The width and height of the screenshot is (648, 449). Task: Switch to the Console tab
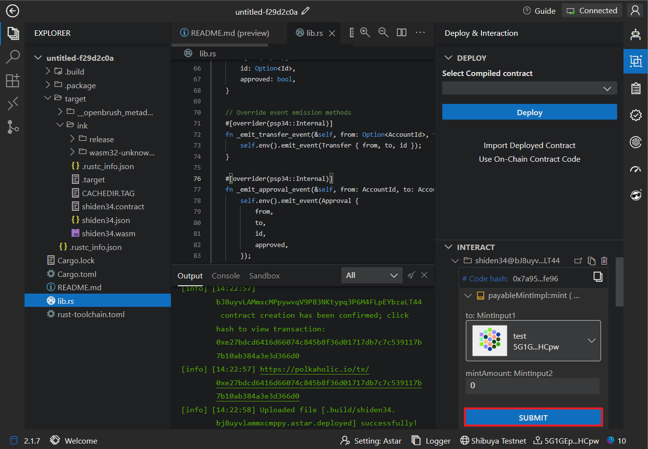tap(226, 276)
